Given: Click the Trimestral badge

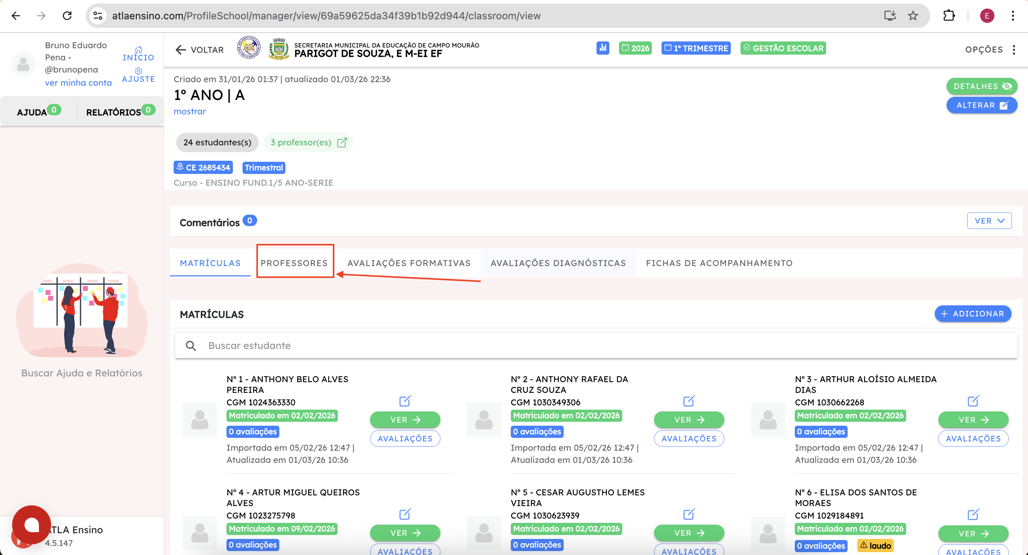Looking at the screenshot, I should pyautogui.click(x=264, y=167).
